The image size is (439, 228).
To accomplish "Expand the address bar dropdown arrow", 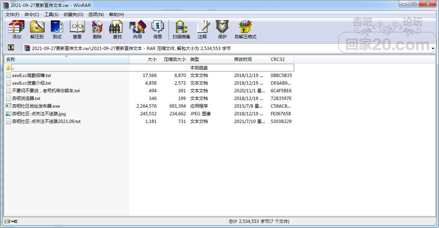I will pyautogui.click(x=433, y=49).
